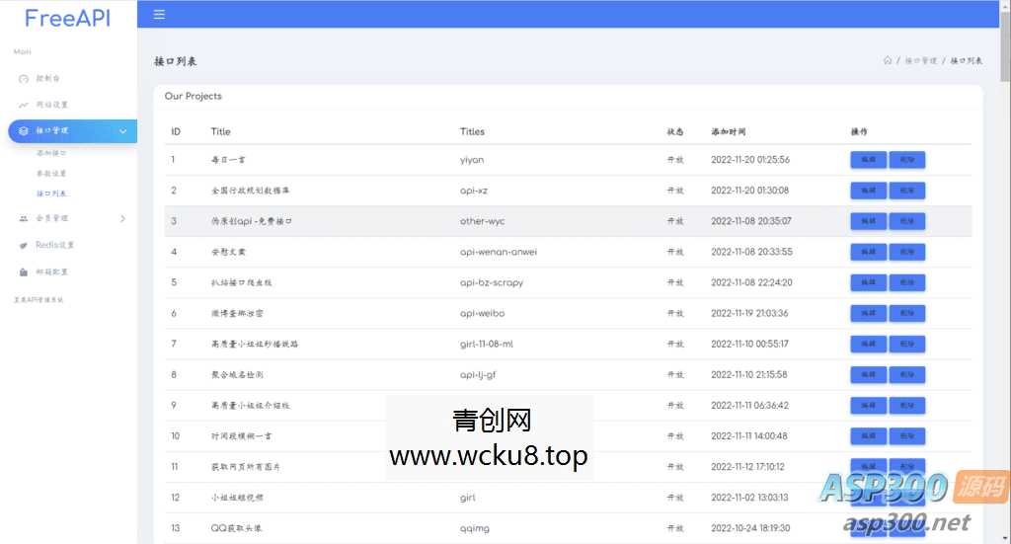
Task: Delete the girl-11-08-ml row
Action: 907,345
